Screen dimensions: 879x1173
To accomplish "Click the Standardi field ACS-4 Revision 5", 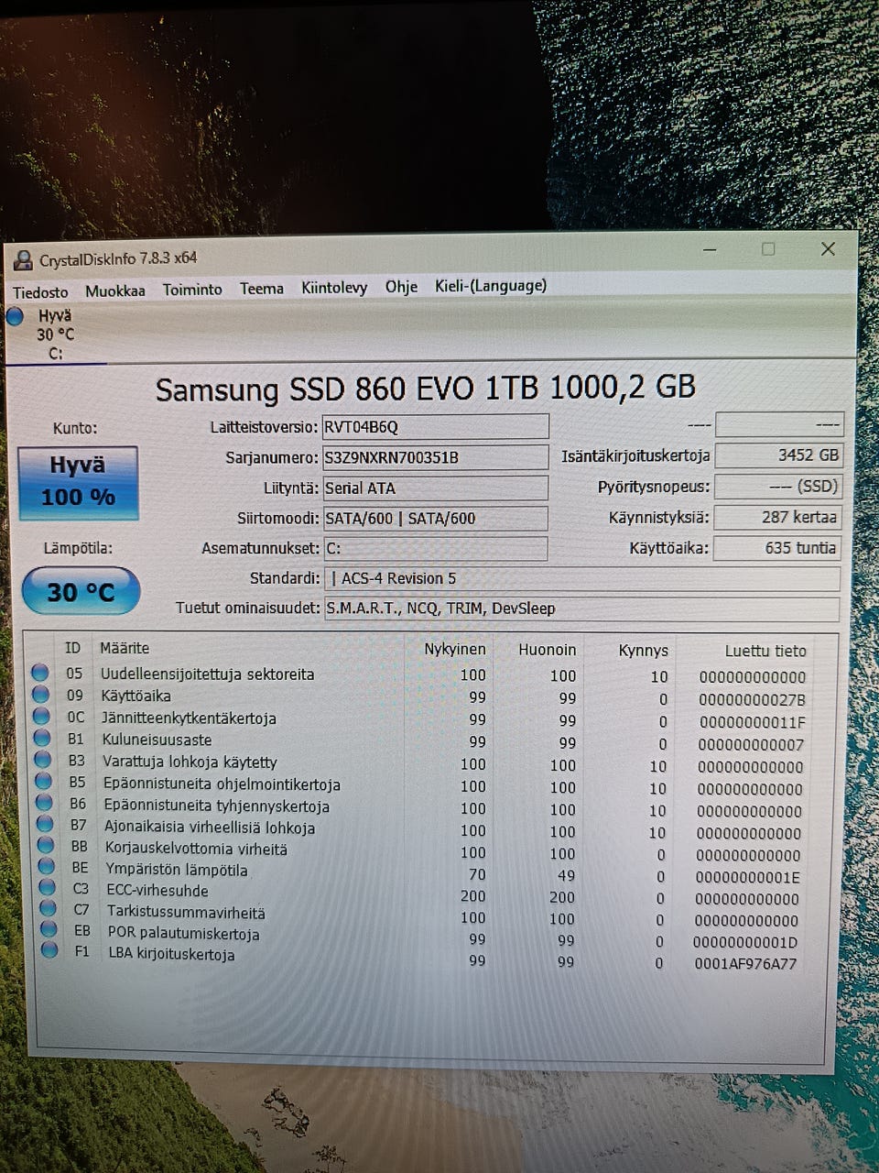I will point(582,578).
